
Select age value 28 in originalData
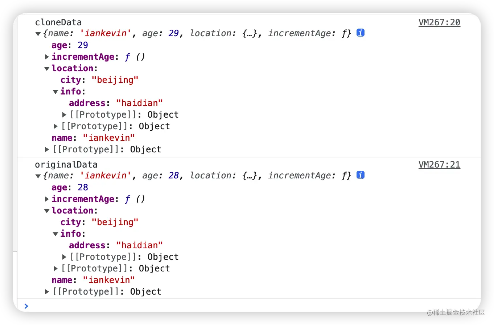click(83, 187)
